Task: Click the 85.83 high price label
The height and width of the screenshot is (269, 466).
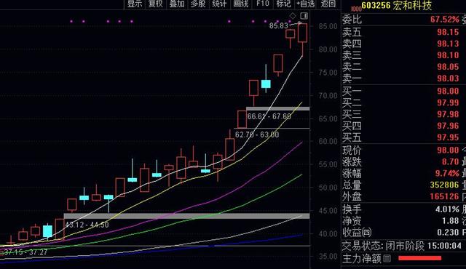Action: tap(278, 25)
